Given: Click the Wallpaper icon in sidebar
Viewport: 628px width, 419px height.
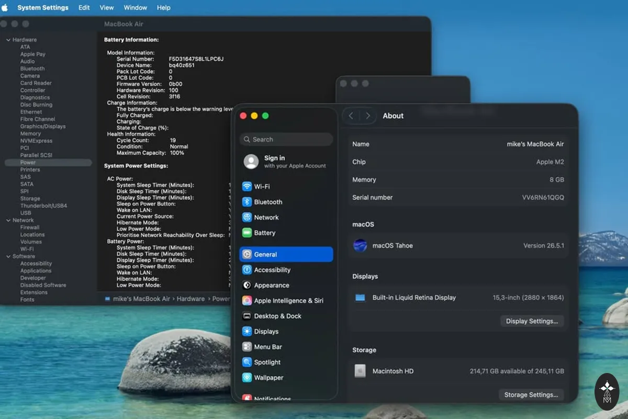Looking at the screenshot, I should tap(247, 378).
